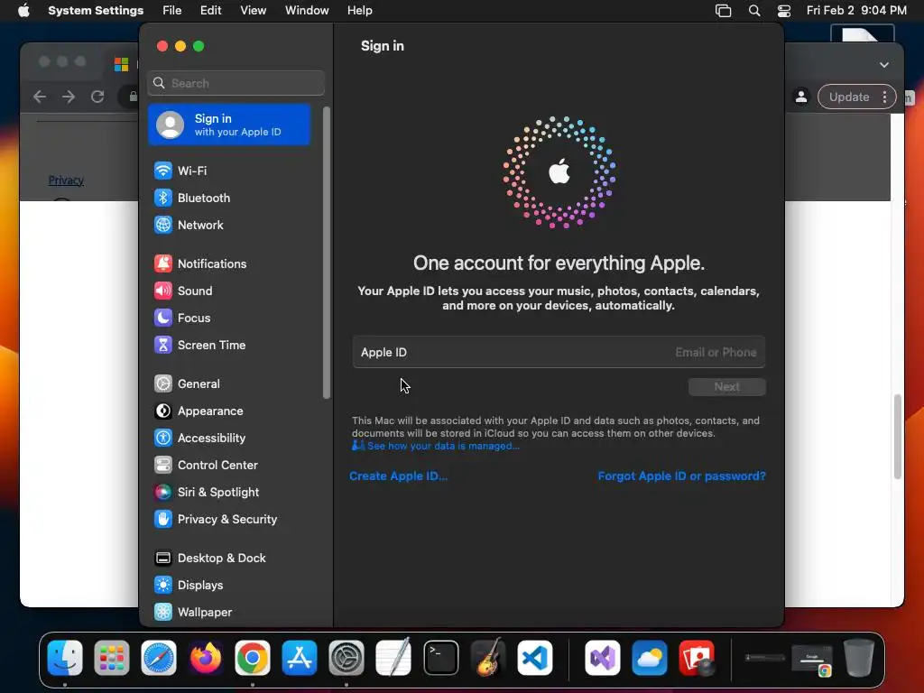Launch GarageBand from the Dock
Viewport: 924px width, 693px height.
488,658
